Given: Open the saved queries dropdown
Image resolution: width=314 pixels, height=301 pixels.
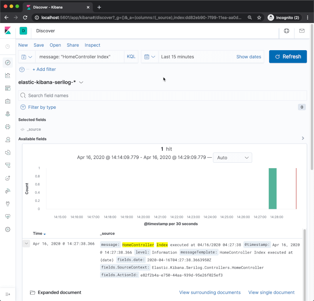Looking at the screenshot, I should (27, 57).
